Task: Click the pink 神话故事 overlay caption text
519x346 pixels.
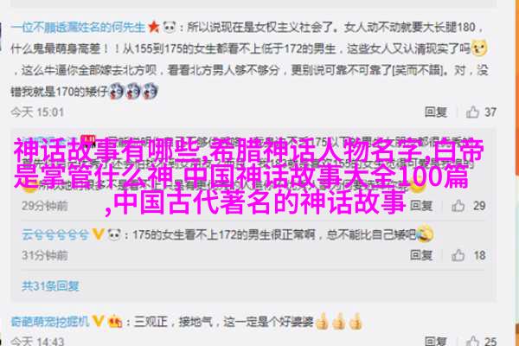Action: [249, 176]
